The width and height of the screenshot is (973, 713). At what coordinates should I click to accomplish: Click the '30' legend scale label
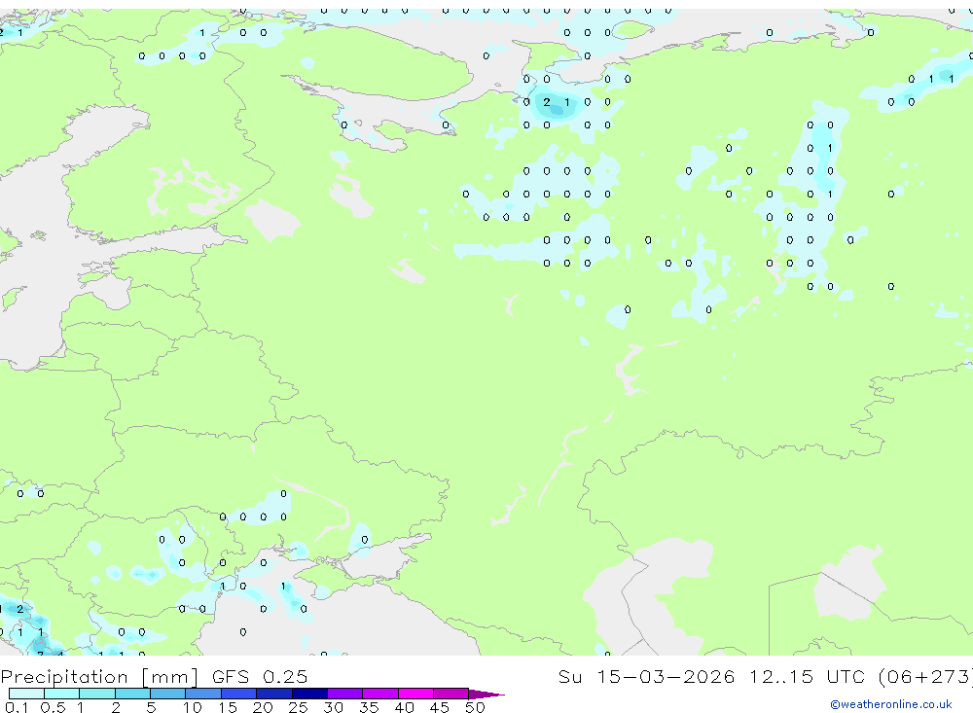coord(333,707)
